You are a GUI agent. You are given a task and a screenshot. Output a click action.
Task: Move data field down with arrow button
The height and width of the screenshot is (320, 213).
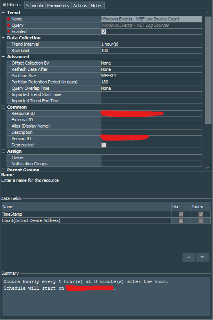202,257
